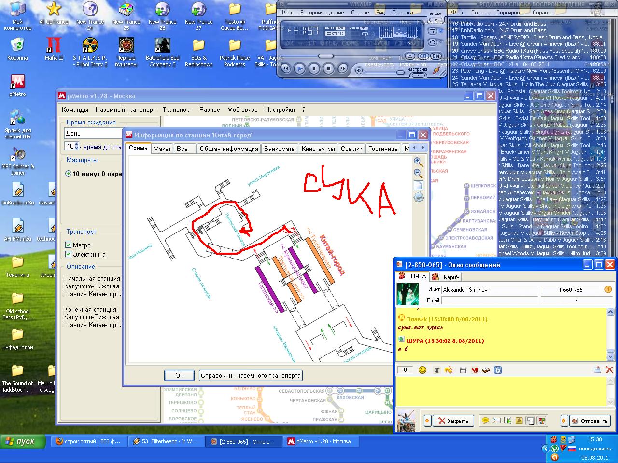Pause Winamp playback

pos(314,68)
